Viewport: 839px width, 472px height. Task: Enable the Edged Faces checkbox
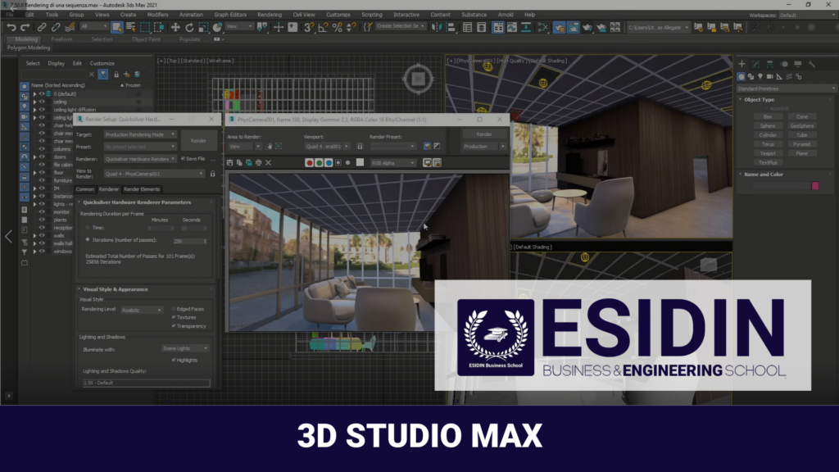(x=173, y=309)
